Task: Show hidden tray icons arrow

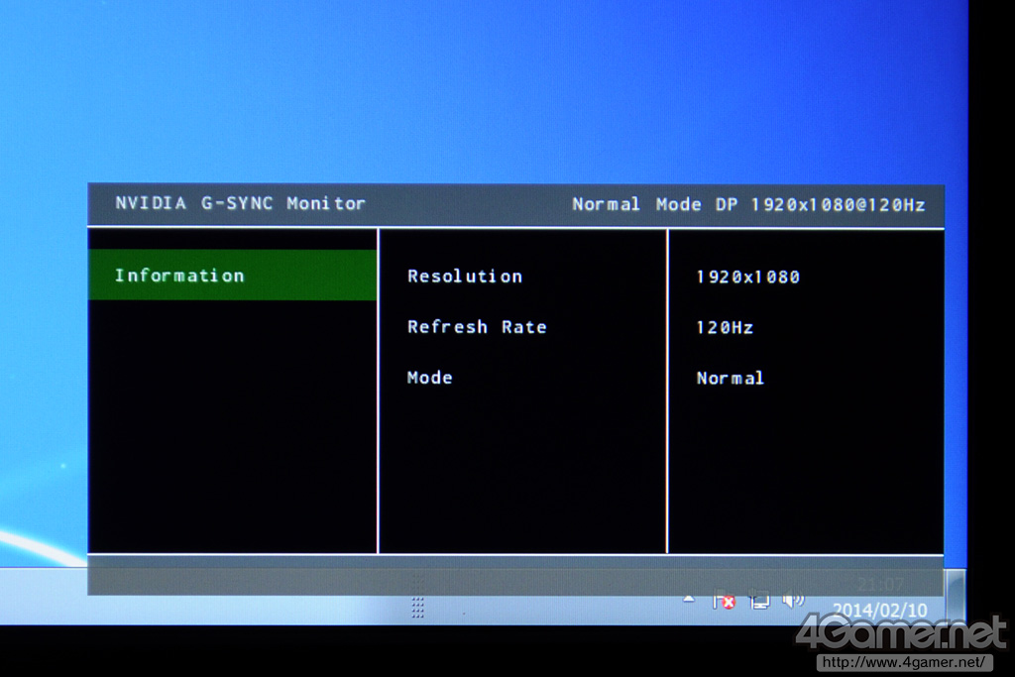Action: (x=689, y=600)
